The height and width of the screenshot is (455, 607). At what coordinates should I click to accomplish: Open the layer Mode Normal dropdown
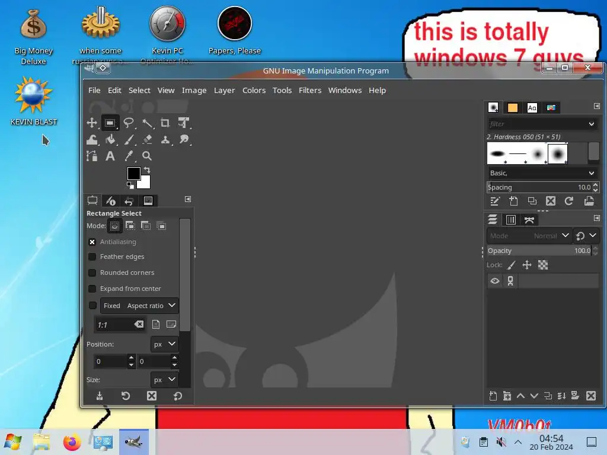[529, 236]
